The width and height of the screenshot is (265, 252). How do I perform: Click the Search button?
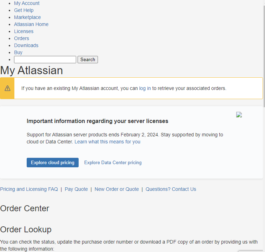[87, 59]
